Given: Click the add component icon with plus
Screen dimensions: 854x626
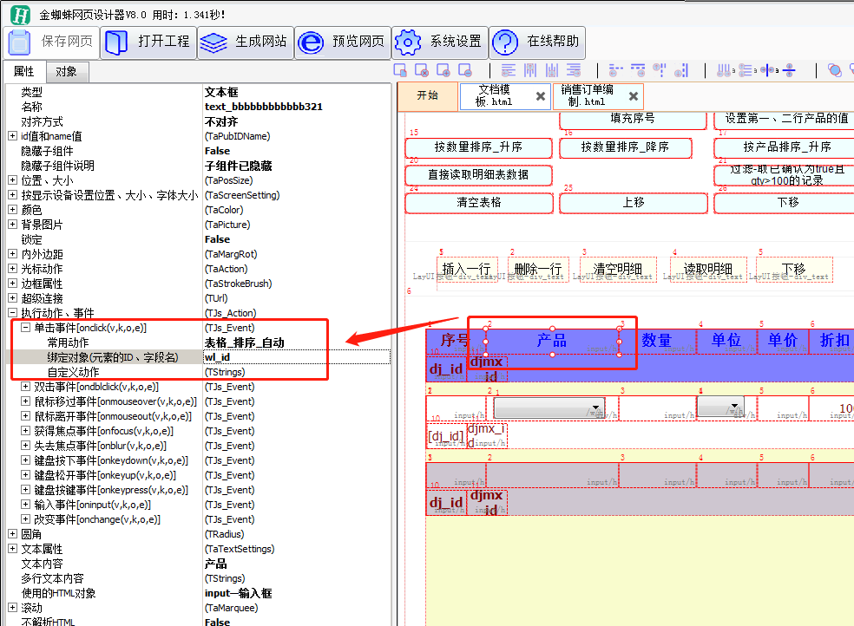Looking at the screenshot, I should point(443,69).
